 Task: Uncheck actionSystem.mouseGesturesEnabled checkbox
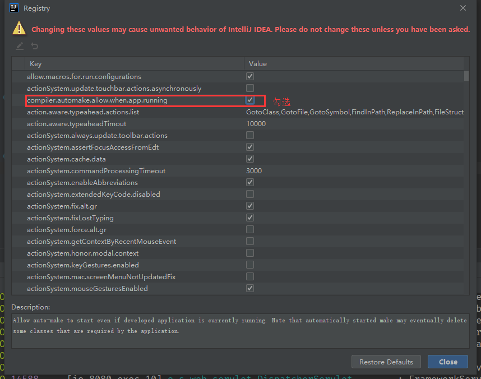250,288
